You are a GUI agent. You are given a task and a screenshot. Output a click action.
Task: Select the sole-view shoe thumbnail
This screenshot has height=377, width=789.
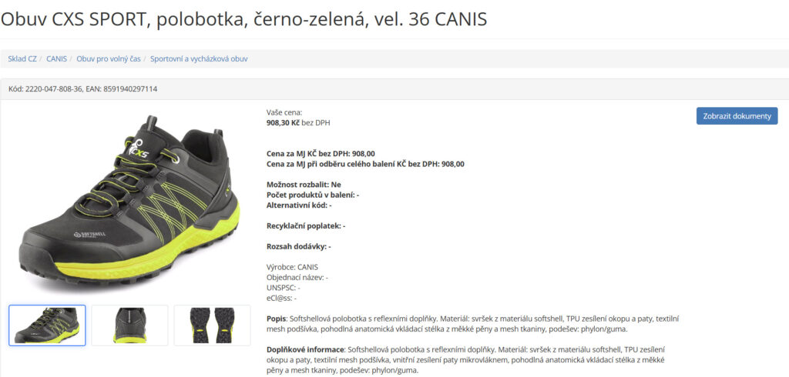(212, 325)
